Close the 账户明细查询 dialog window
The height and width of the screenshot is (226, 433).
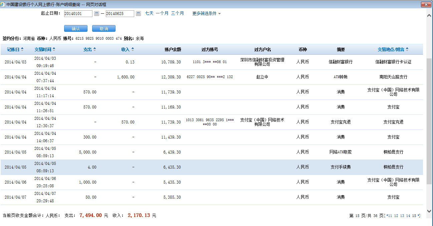pos(425,5)
